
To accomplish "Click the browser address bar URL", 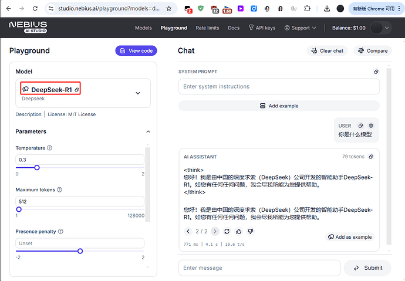I will tap(109, 9).
